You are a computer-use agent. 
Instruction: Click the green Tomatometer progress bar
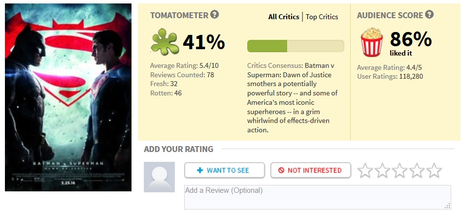click(295, 46)
